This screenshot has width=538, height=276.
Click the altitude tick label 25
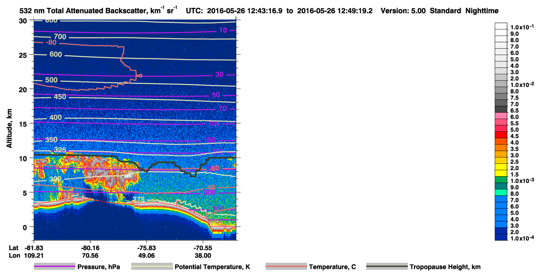point(24,55)
